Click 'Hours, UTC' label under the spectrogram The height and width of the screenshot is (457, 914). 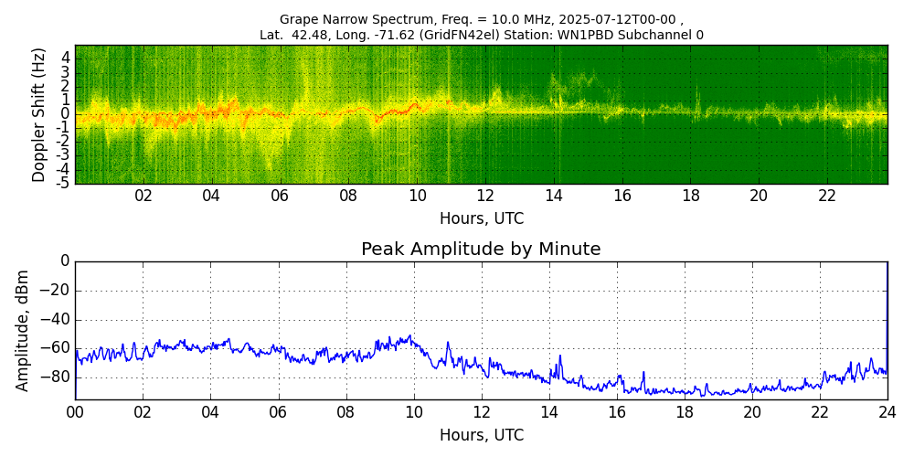(481, 219)
